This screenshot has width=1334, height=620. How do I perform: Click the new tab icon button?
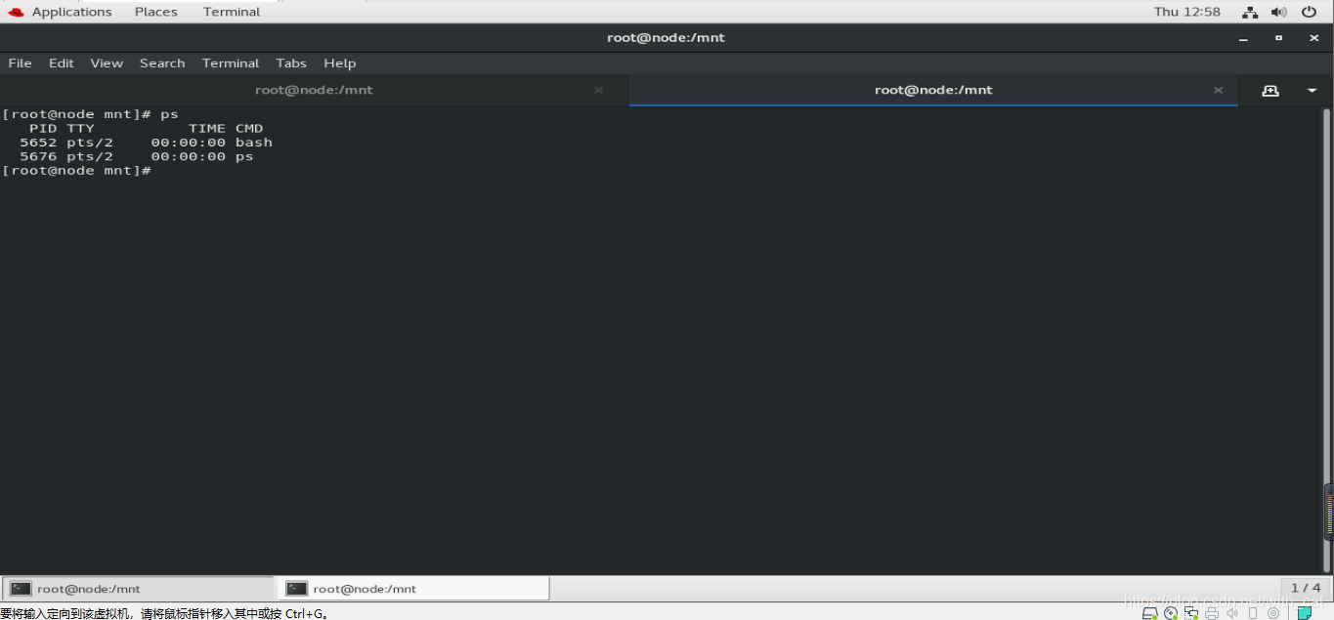point(1270,90)
